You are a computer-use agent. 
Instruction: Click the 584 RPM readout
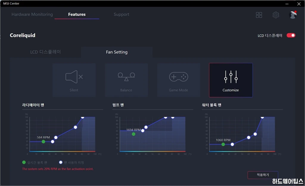tap(43, 137)
